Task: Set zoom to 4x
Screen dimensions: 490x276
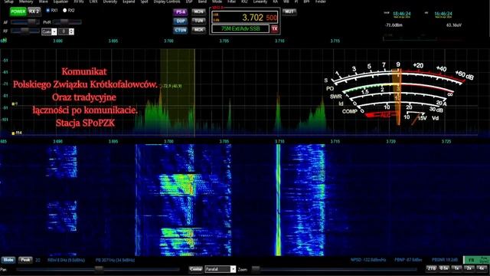Action: (x=482, y=268)
